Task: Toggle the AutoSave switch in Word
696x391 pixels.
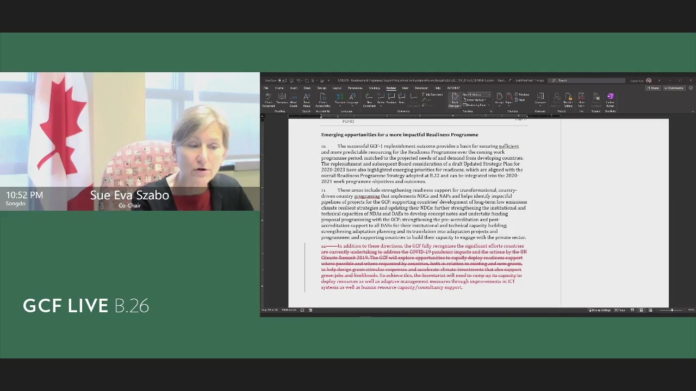Action: click(x=282, y=80)
